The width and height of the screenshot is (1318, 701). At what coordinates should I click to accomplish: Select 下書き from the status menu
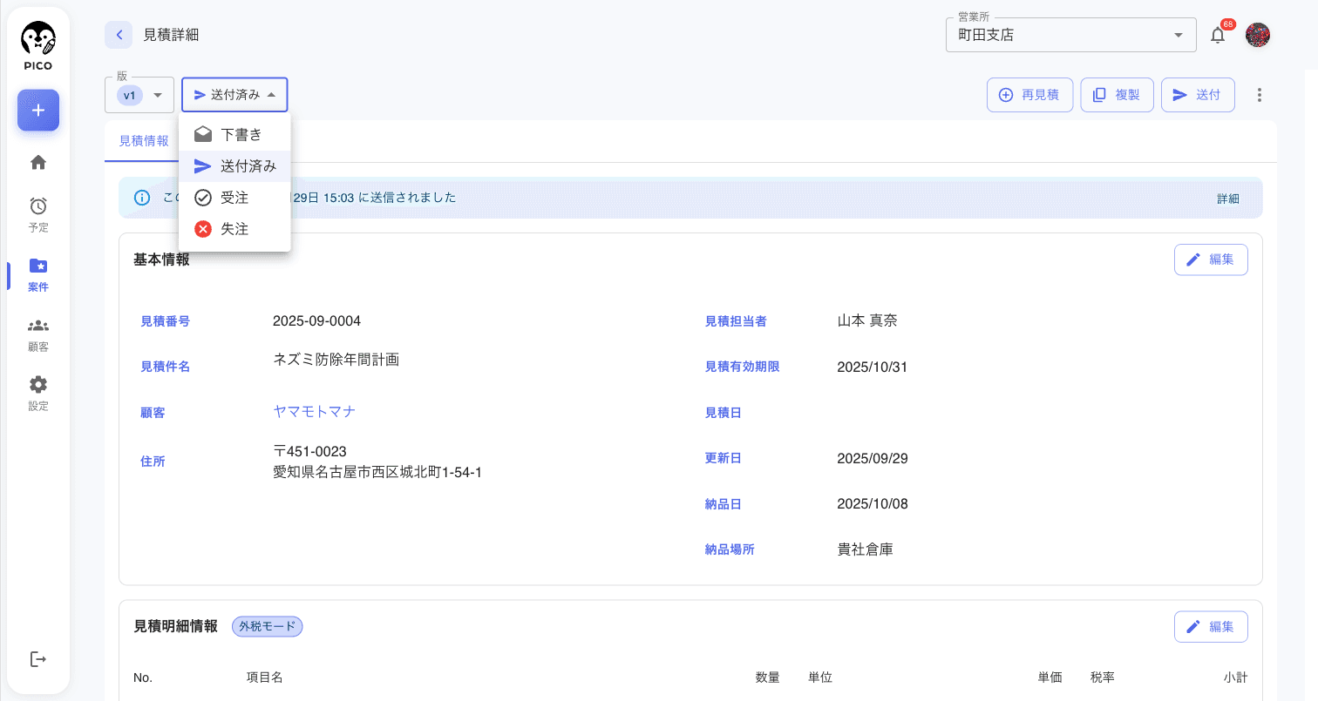coord(234,135)
